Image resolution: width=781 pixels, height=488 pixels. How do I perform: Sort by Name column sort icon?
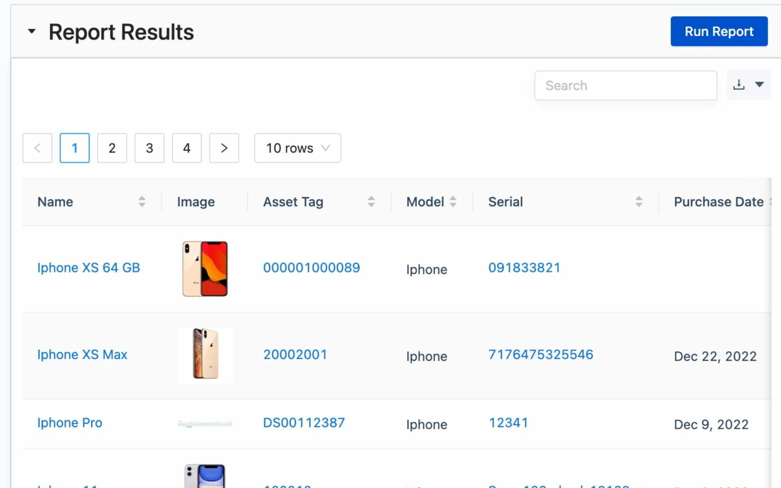(142, 202)
